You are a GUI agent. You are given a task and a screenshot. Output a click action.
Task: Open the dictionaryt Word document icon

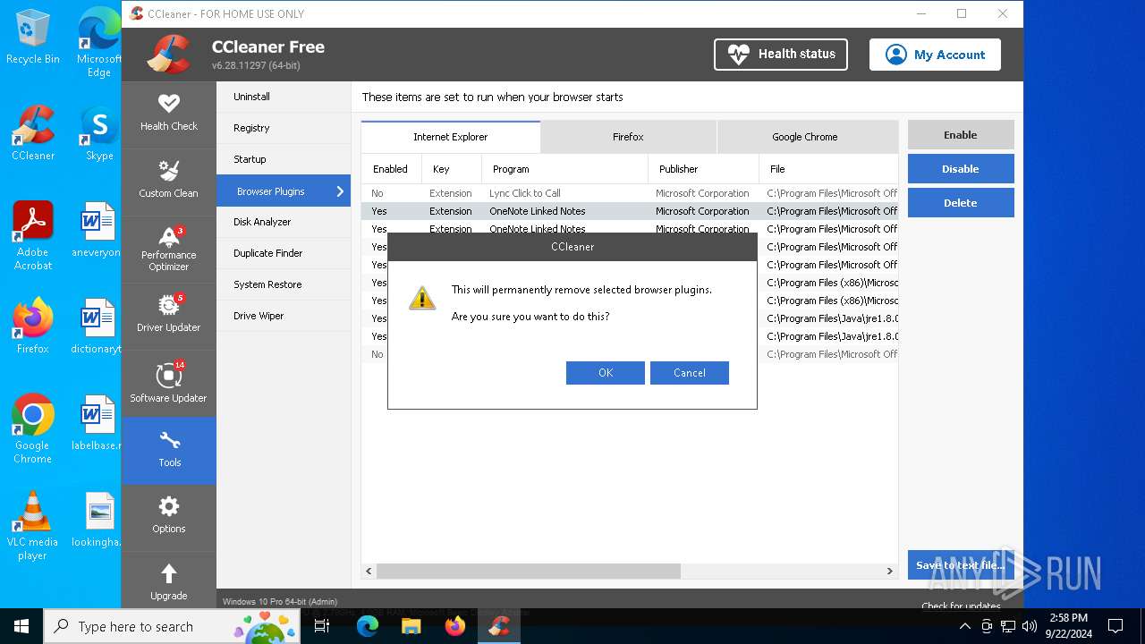(x=98, y=326)
